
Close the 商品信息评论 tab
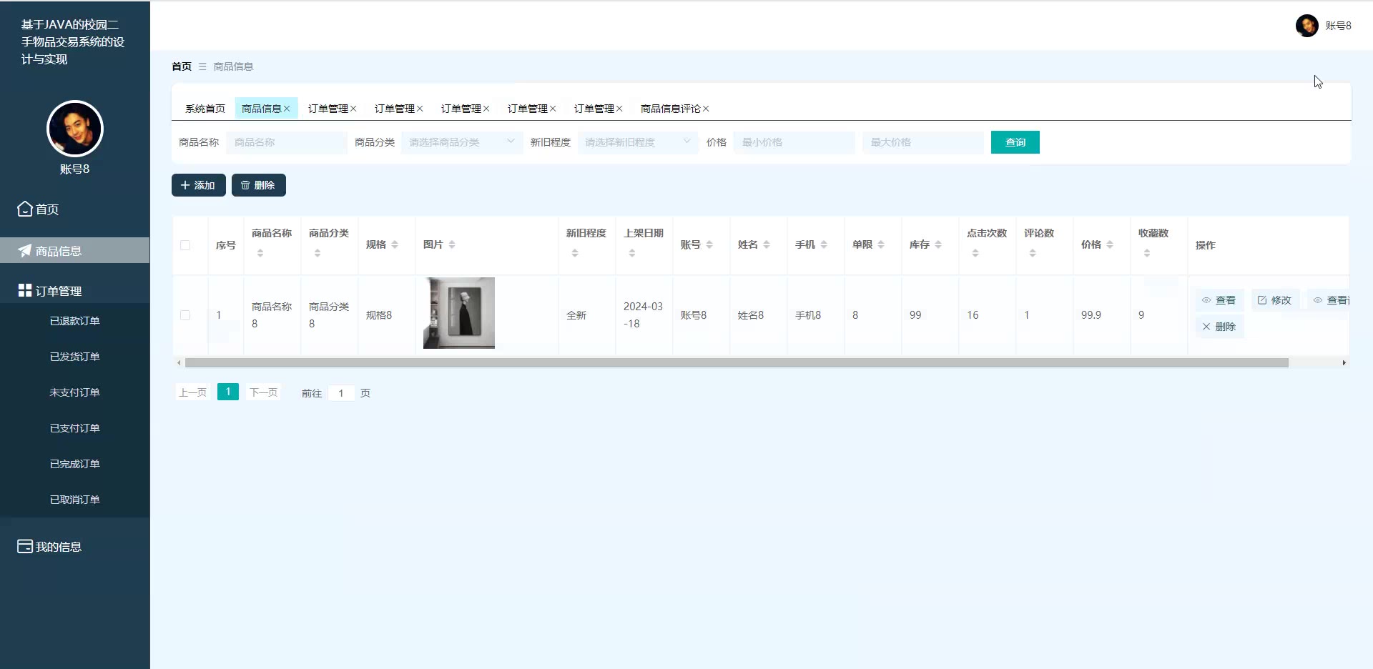click(706, 109)
